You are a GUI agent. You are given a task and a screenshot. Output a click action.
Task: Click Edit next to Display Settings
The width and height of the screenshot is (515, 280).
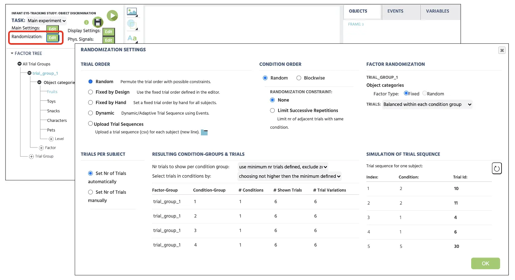109,32
